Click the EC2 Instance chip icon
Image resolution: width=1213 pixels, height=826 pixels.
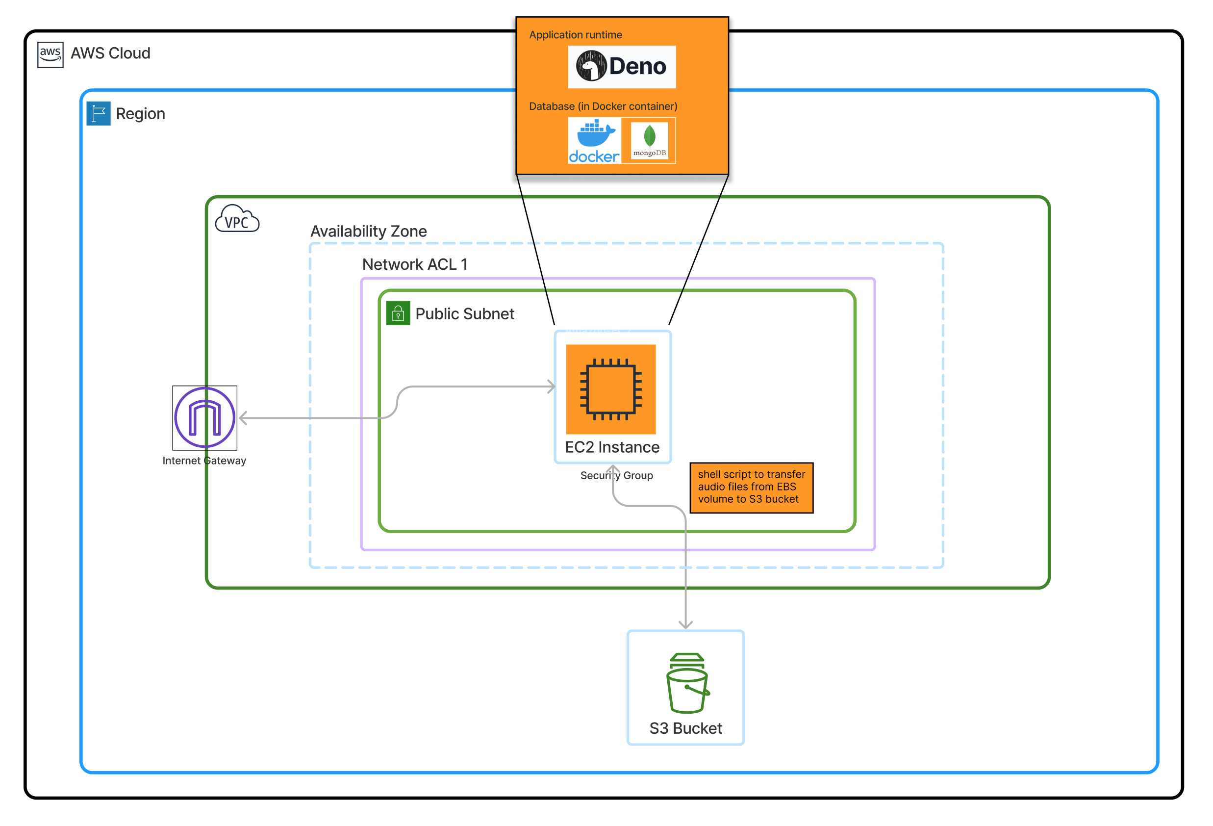[611, 389]
